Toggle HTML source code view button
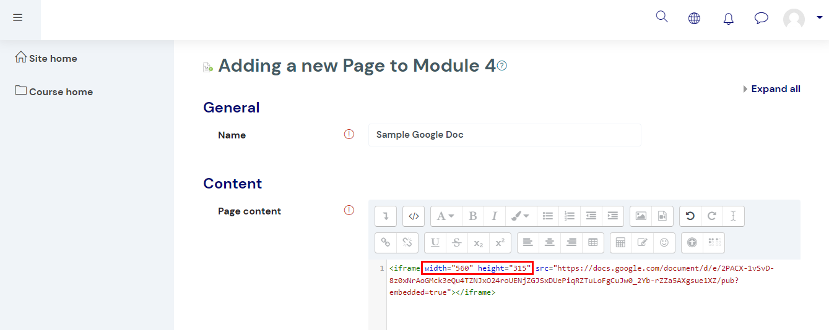Screen dimensions: 829x330 click(414, 216)
